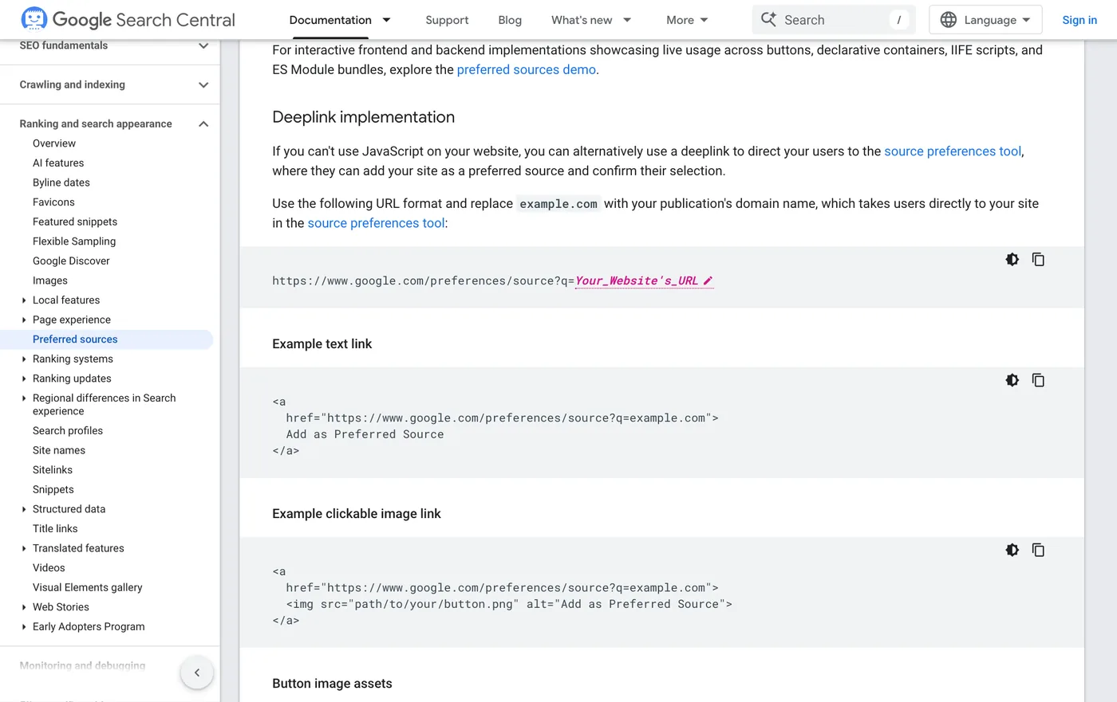Open the More menu dropdown
1117x702 pixels.
pyautogui.click(x=687, y=20)
